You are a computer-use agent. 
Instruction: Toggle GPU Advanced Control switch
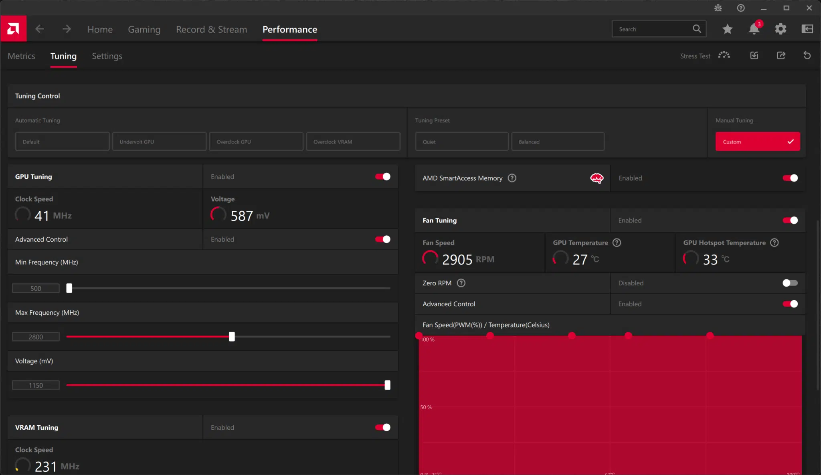(x=383, y=239)
